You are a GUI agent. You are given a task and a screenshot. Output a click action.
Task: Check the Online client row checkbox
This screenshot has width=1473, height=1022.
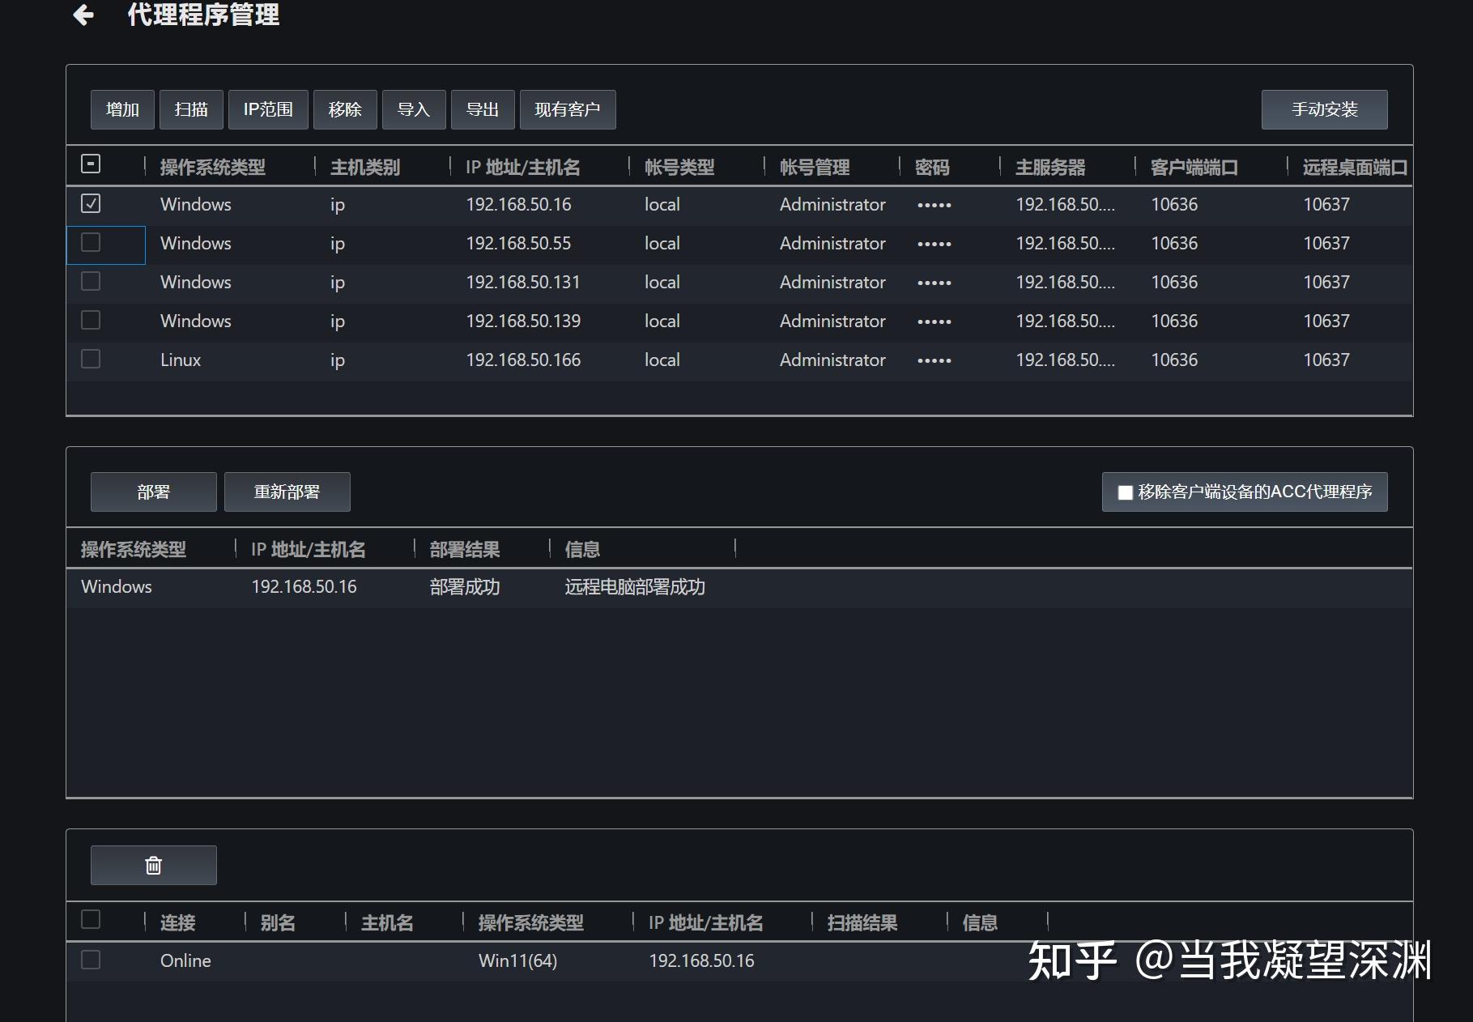91,960
